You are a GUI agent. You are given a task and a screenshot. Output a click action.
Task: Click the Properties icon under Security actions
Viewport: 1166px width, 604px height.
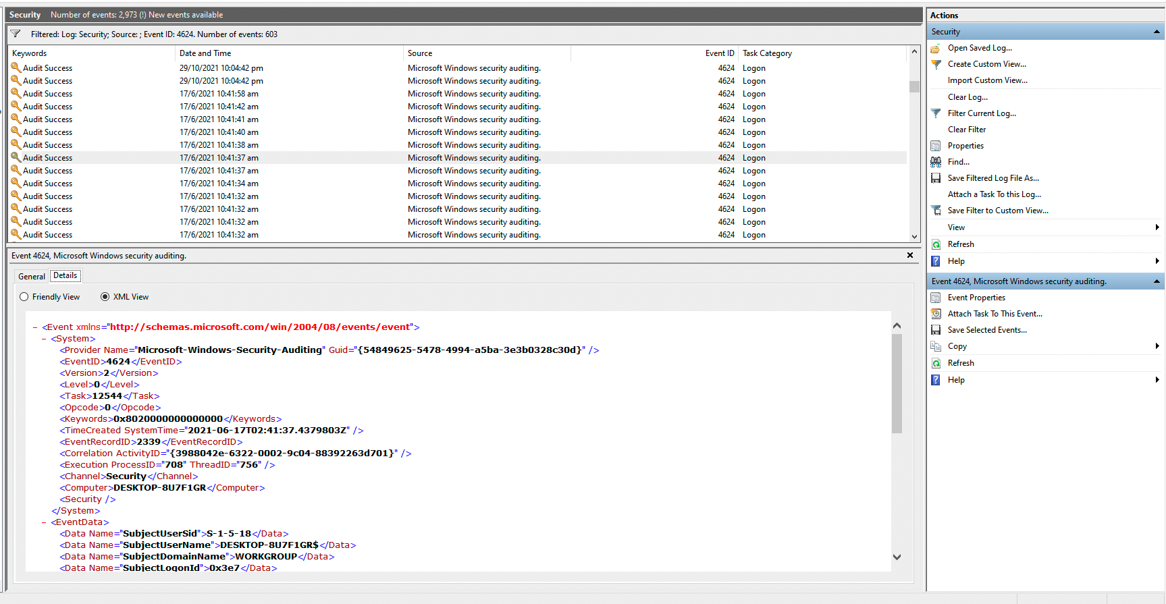coord(936,146)
